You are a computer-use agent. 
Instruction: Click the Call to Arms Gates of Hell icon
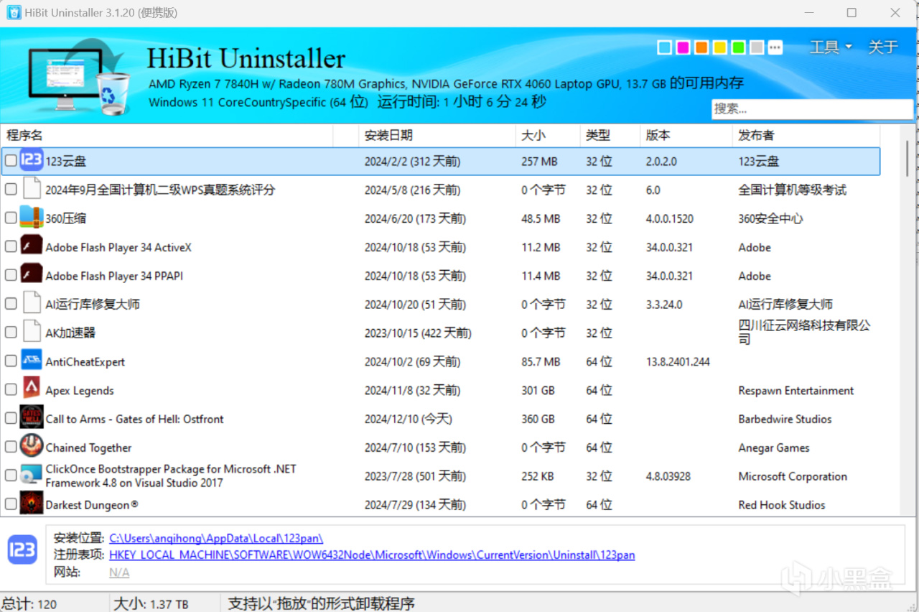32,418
